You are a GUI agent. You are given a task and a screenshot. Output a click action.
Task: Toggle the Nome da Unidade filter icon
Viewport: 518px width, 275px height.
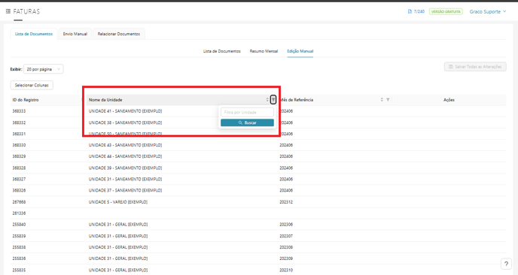273,100
